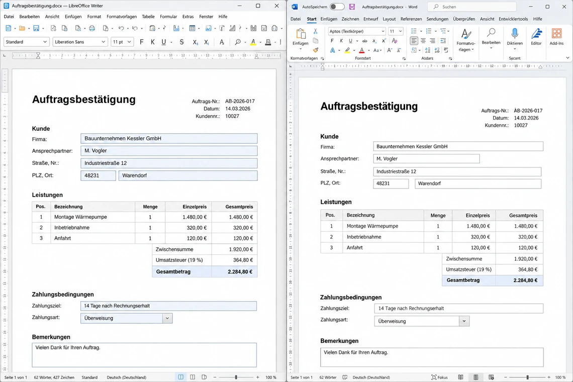Open the Tabelle menu in LibreOffice Writer

pyautogui.click(x=148, y=17)
